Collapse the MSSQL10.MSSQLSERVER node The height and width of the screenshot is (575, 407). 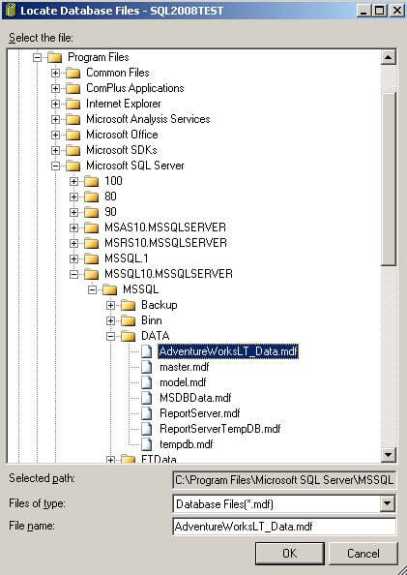tap(73, 274)
